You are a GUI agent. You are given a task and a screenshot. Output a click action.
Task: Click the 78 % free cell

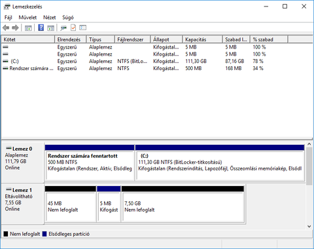pyautogui.click(x=258, y=62)
